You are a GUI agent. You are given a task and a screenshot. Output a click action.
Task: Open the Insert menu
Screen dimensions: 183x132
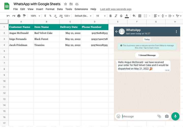40,9
